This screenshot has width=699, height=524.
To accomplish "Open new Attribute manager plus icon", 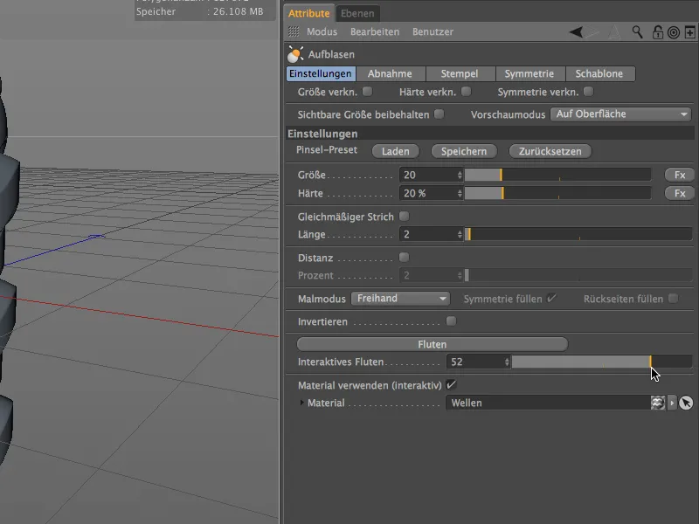I will (689, 32).
